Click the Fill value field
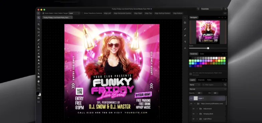 coord(215,93)
